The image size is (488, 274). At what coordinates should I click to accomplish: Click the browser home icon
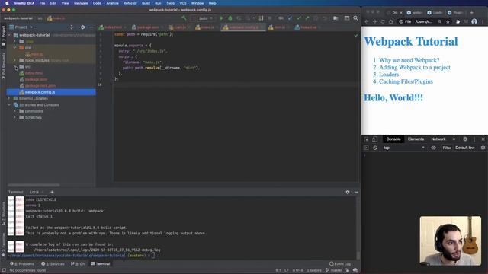coord(391,22)
